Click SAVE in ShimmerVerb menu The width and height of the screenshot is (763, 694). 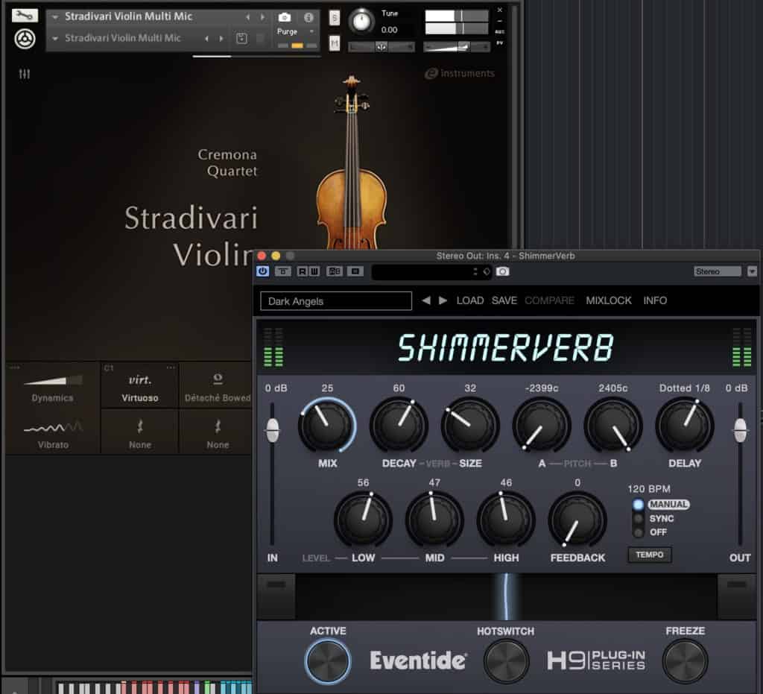pos(504,300)
